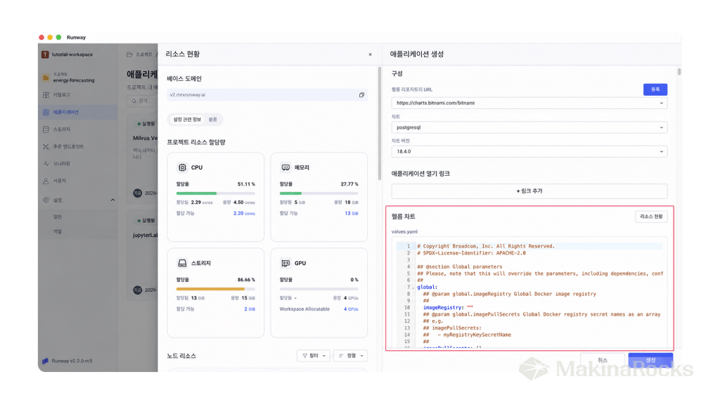720x405 pixels.
Task: Open the 사용자 person icon
Action: (x=46, y=181)
